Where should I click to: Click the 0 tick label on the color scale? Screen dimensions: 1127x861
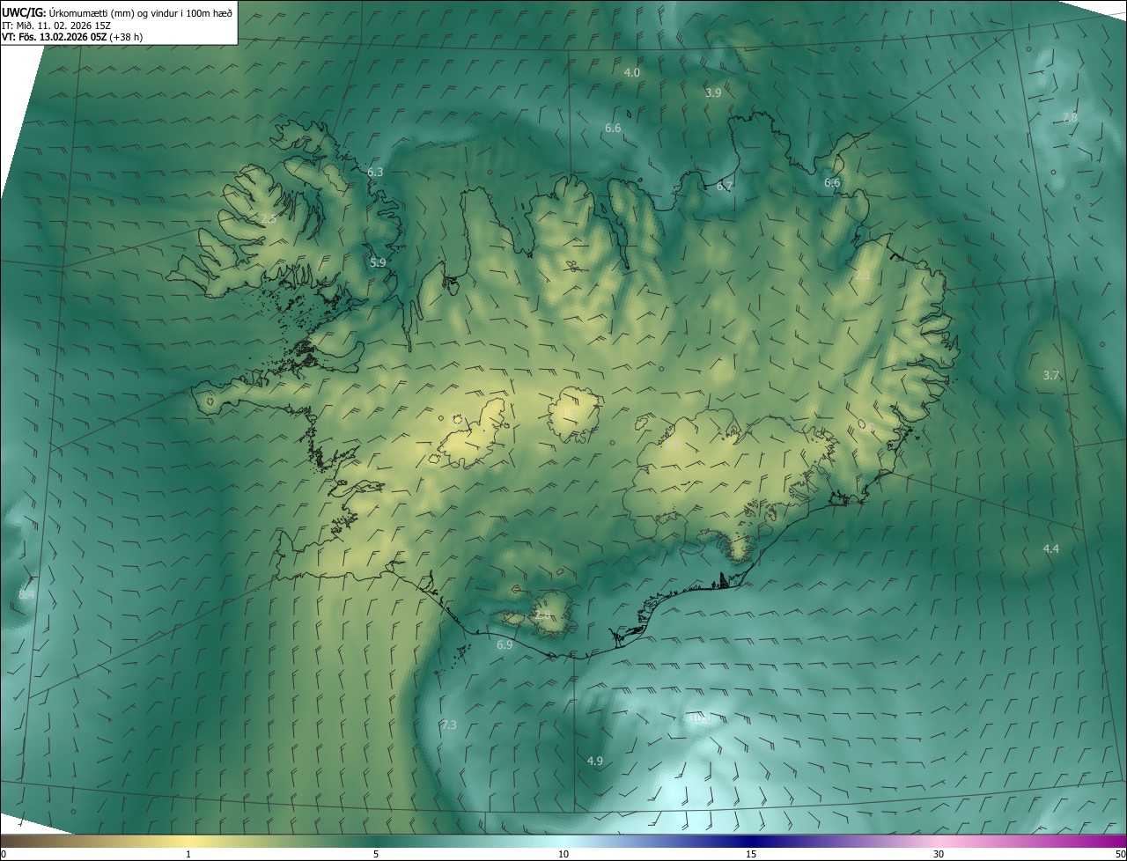click(4, 854)
